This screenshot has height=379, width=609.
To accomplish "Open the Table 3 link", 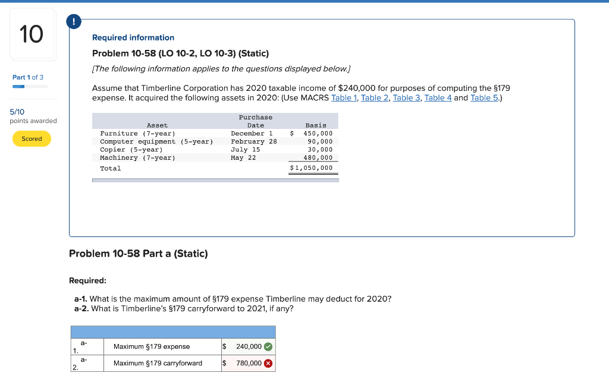I will click(x=406, y=97).
